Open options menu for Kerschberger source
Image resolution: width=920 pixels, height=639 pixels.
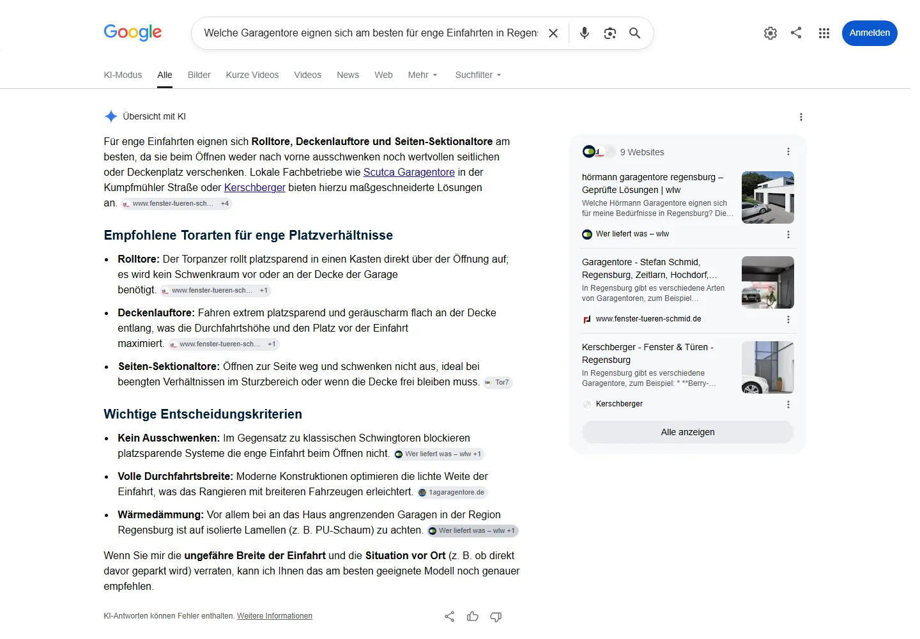[x=788, y=404]
